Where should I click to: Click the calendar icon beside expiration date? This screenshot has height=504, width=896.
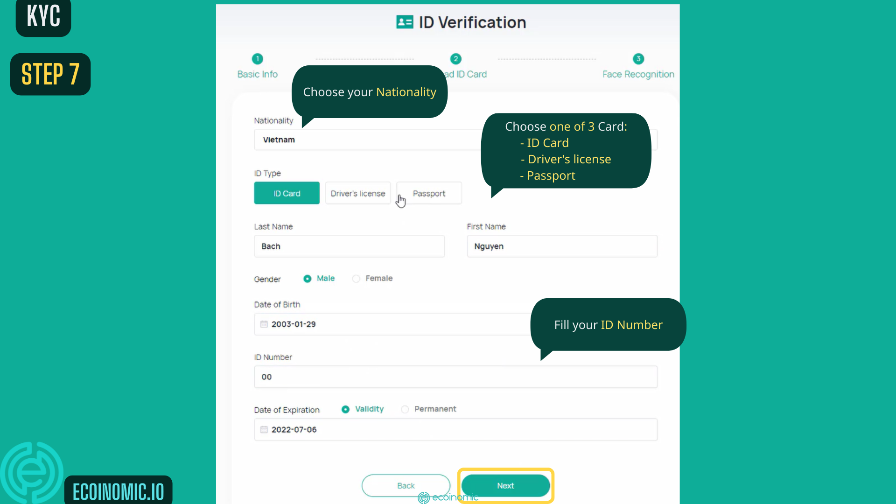point(264,429)
